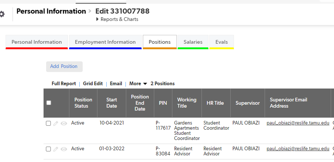Viewport: 334px width, 162px height.
Task: Click the Email link above the table
Action: click(x=116, y=83)
